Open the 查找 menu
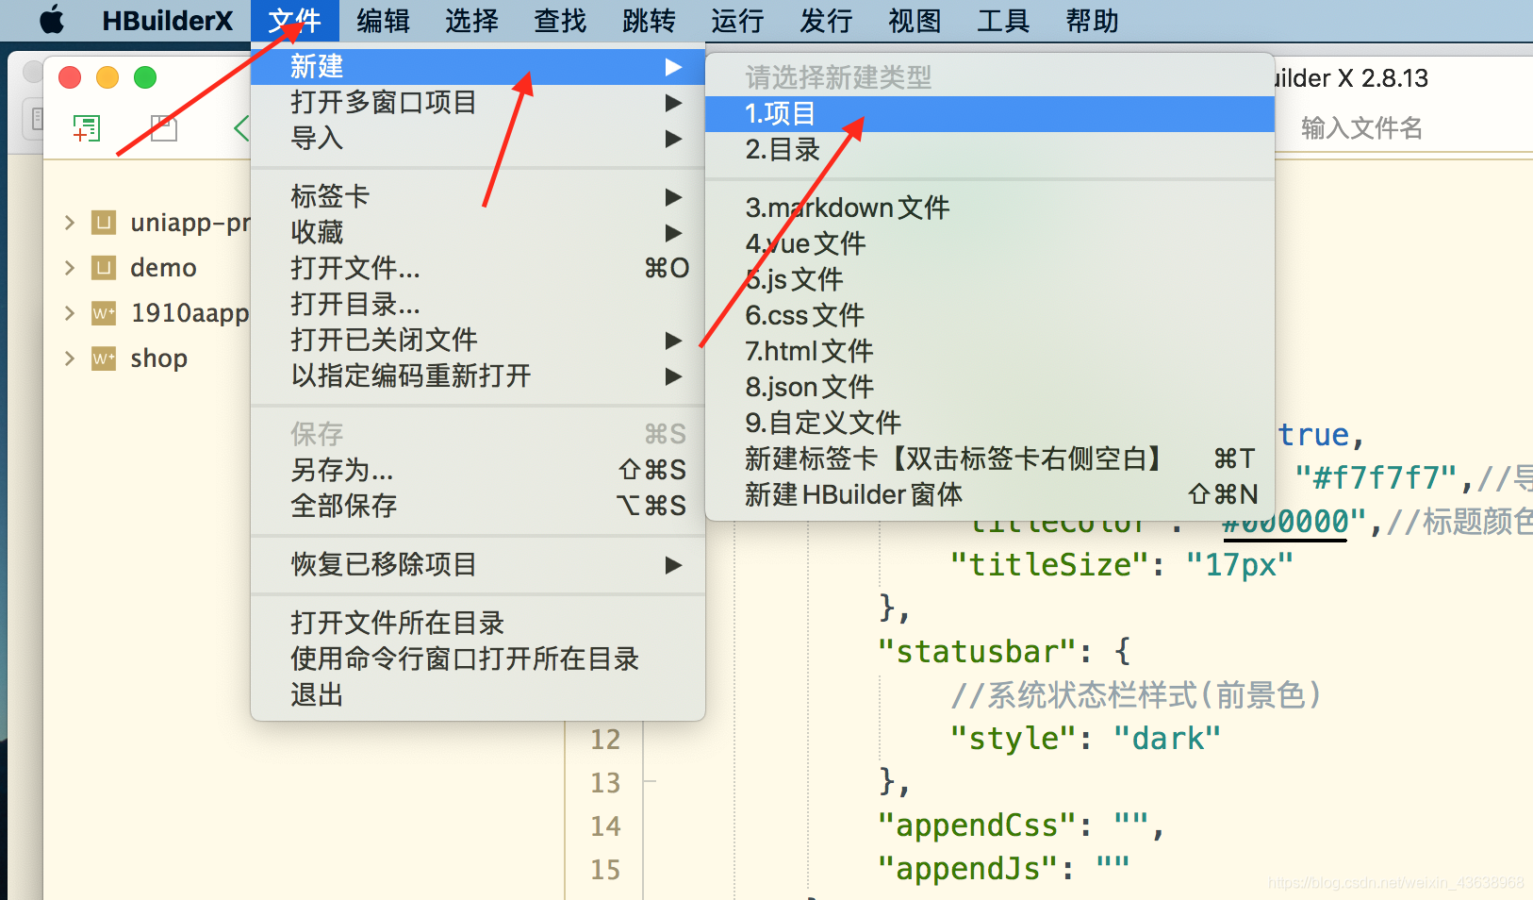Image resolution: width=1533 pixels, height=900 pixels. [x=560, y=21]
